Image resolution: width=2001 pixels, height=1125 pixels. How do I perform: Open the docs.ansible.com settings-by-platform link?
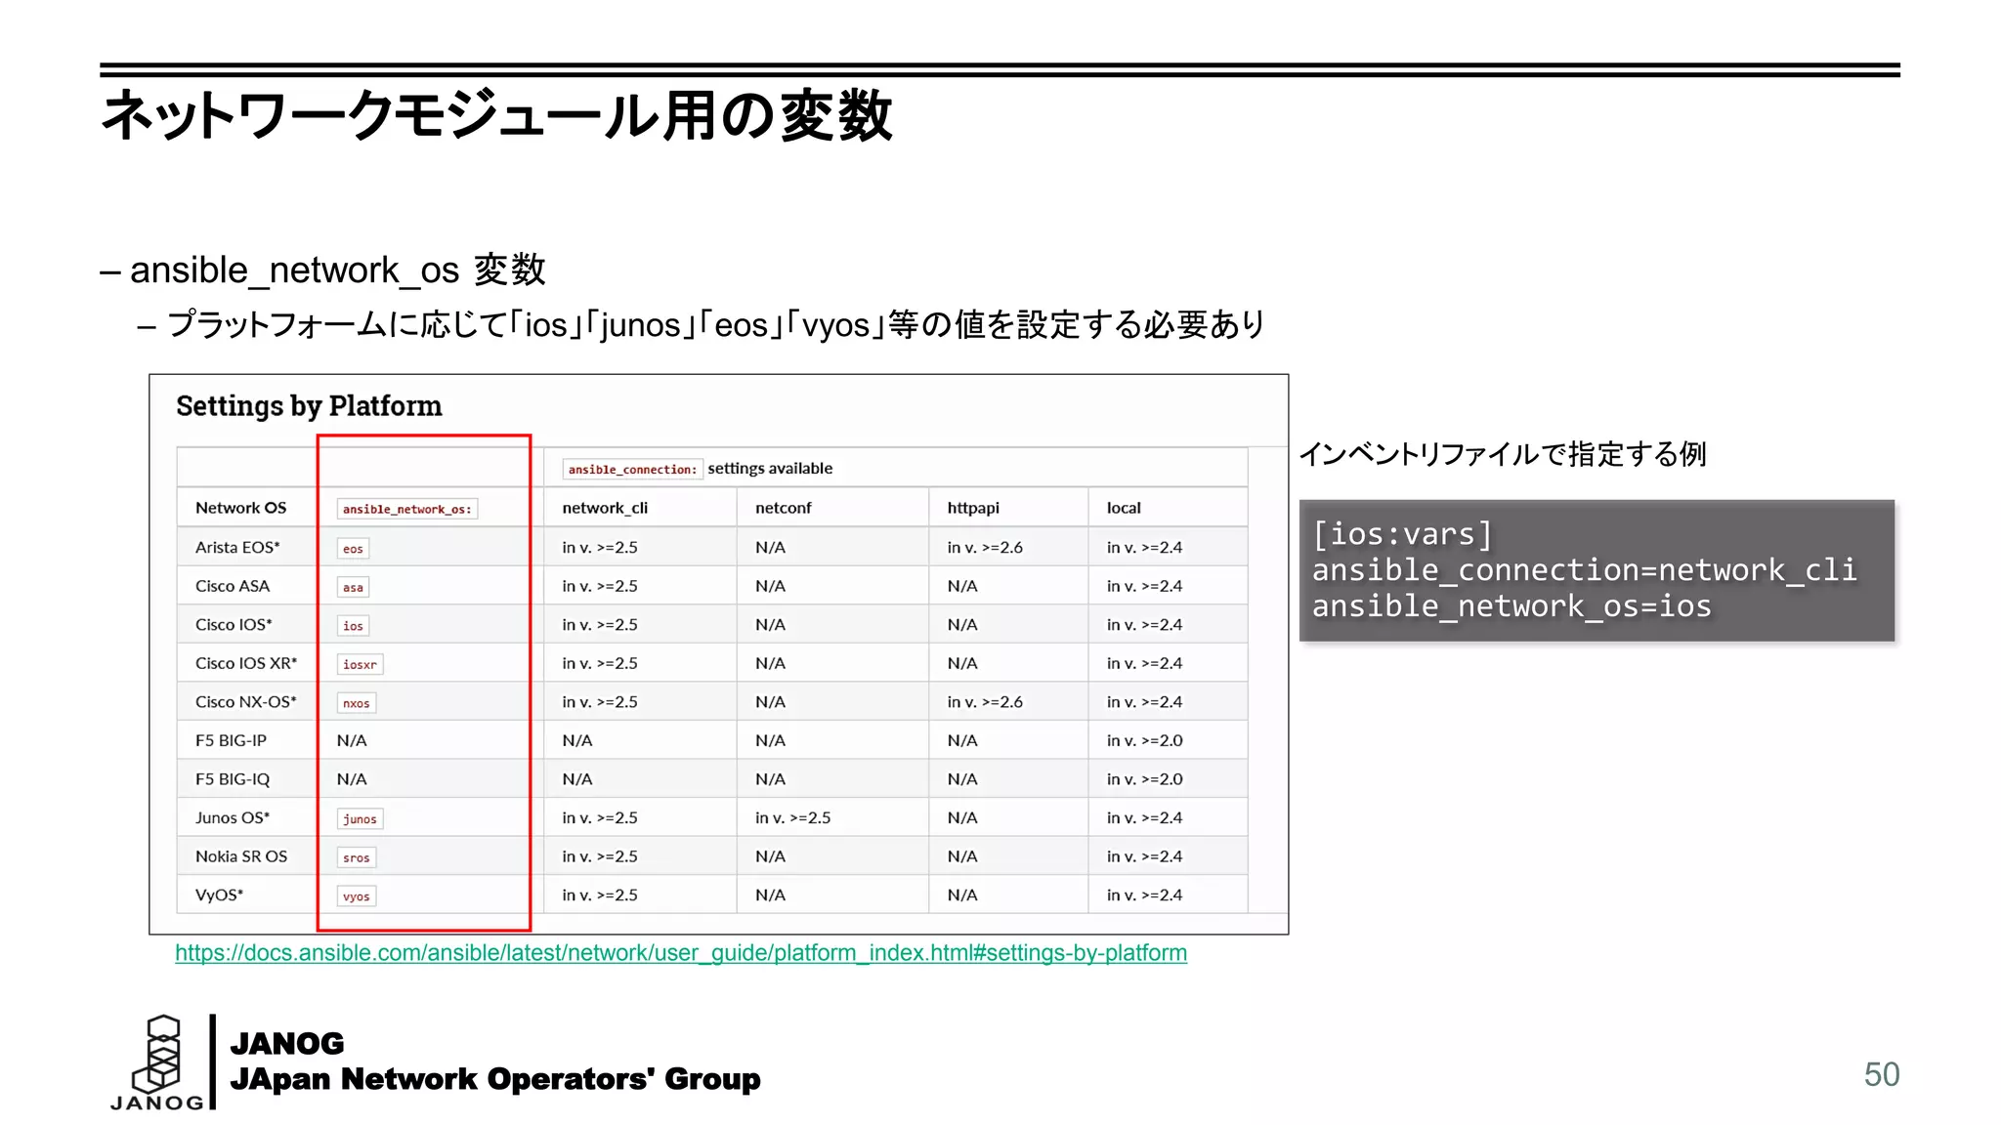tap(681, 953)
